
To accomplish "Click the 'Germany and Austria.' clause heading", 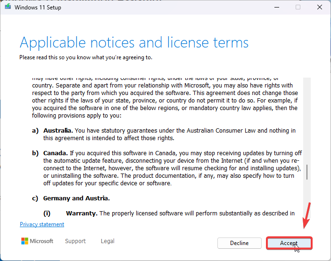I will [x=76, y=198].
